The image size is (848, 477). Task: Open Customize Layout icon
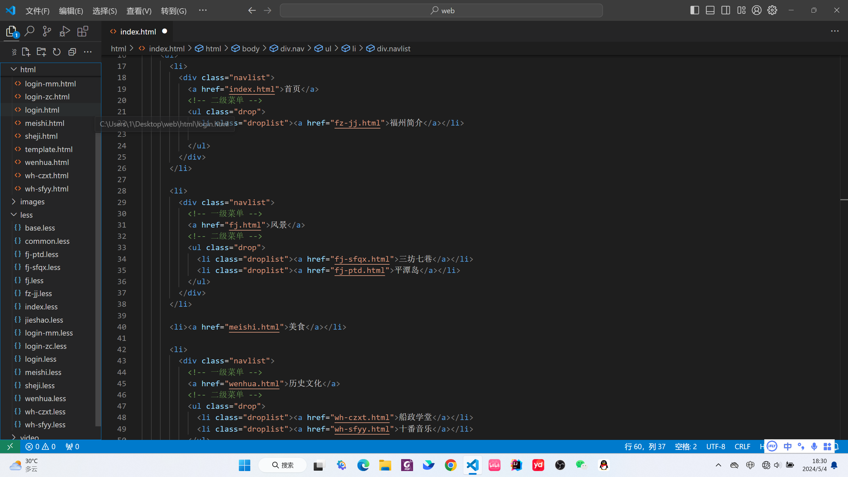[x=741, y=10]
